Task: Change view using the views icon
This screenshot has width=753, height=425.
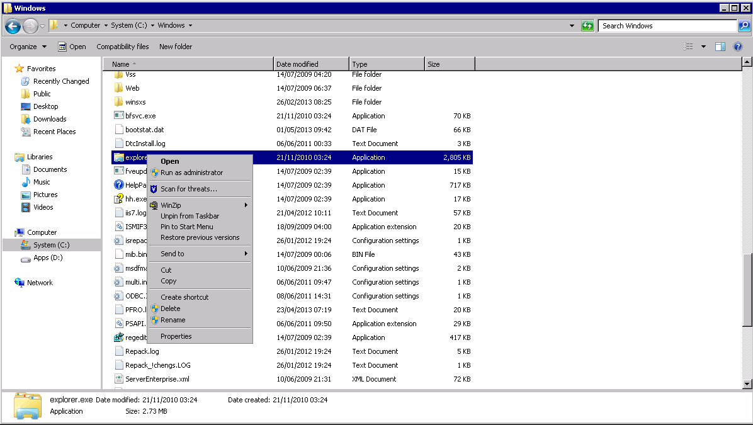Action: (688, 47)
